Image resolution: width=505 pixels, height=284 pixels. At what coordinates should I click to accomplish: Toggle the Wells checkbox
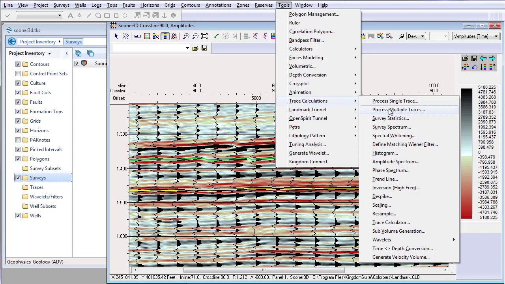coord(18,216)
